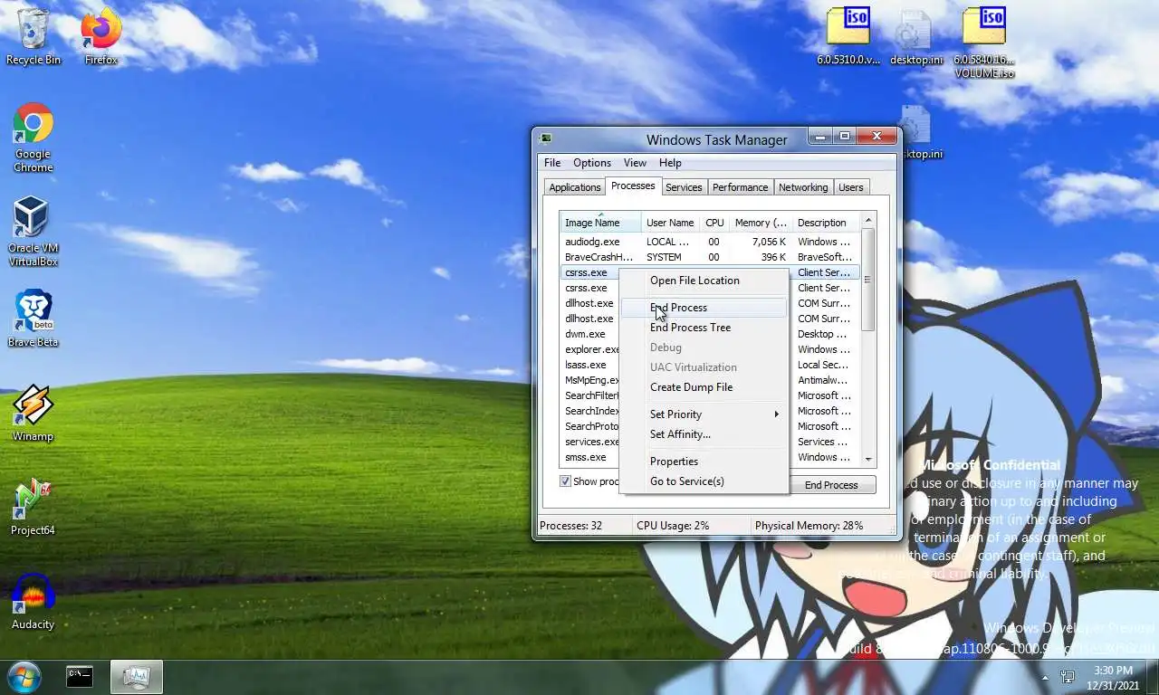Select the 6.0.5840.16 VOLUME.iso file

point(984,43)
